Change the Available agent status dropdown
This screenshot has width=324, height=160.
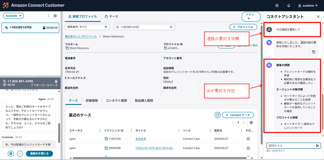(13, 16)
